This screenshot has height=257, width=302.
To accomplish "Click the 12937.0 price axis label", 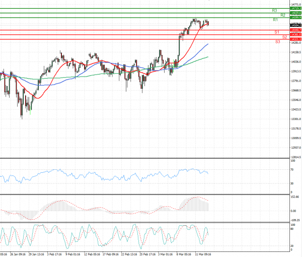I will point(296,148).
